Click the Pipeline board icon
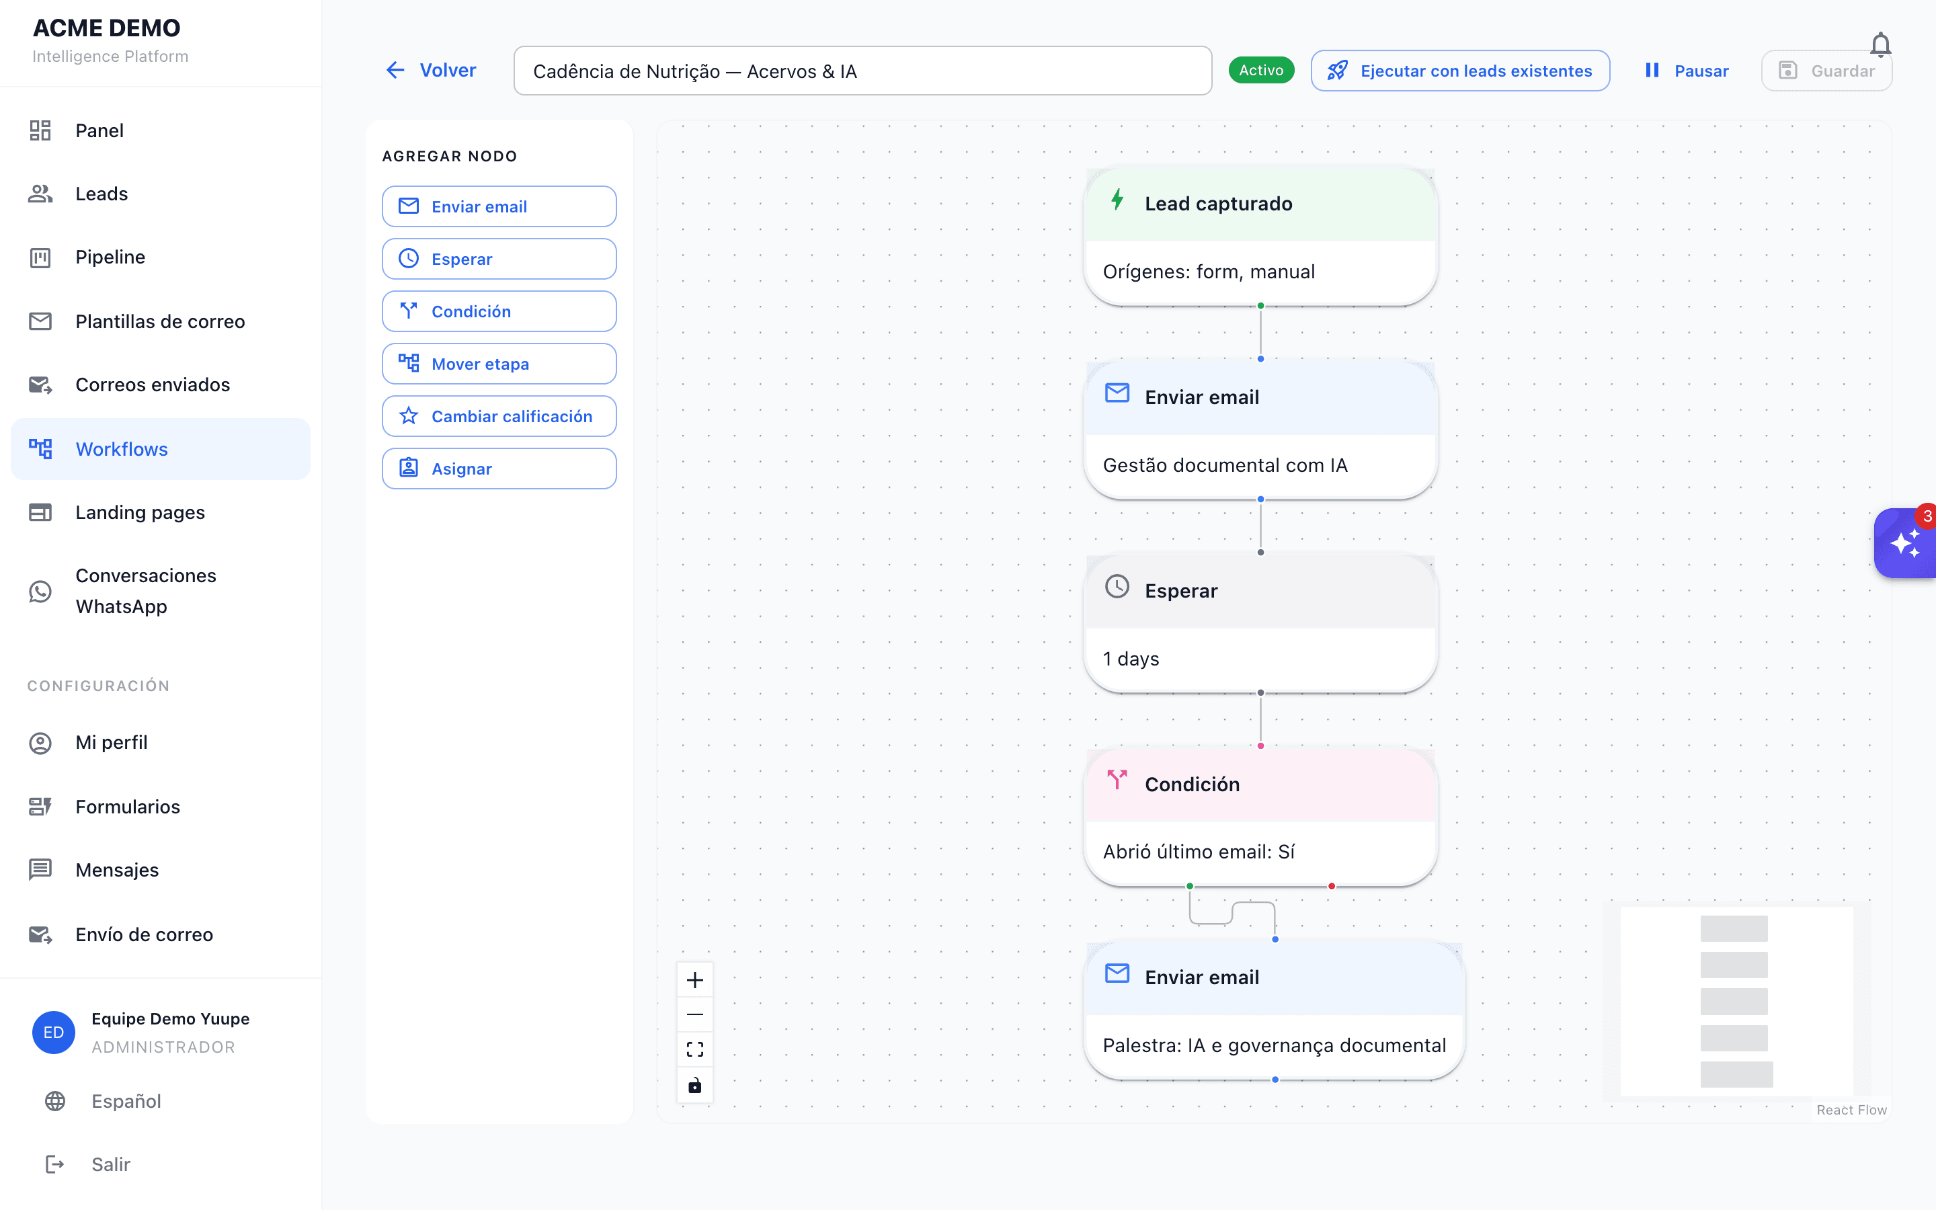Viewport: 1936px width, 1210px height. (x=40, y=257)
